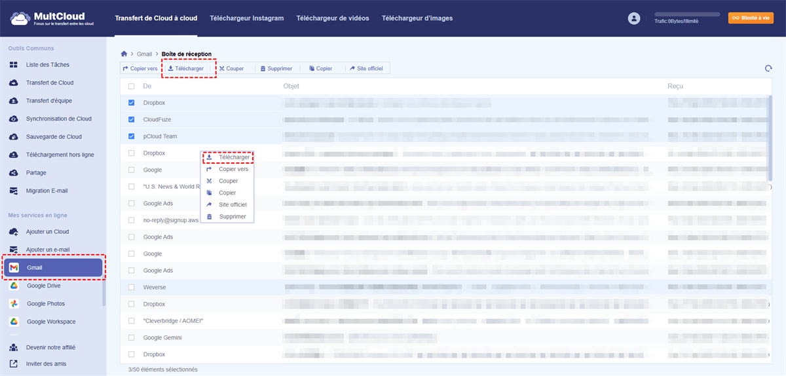Check the U.S. News & World email checkbox
The image size is (786, 376).
click(132, 187)
